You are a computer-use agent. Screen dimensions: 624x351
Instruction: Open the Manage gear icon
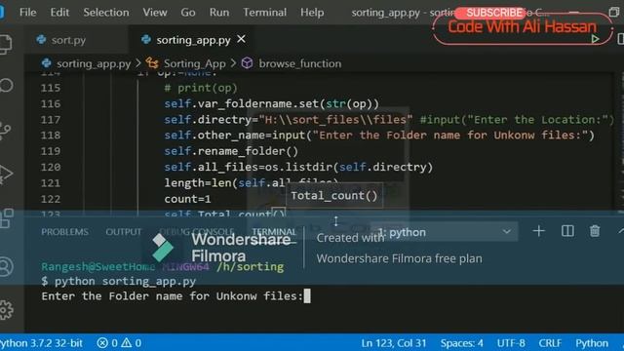[x=7, y=310]
